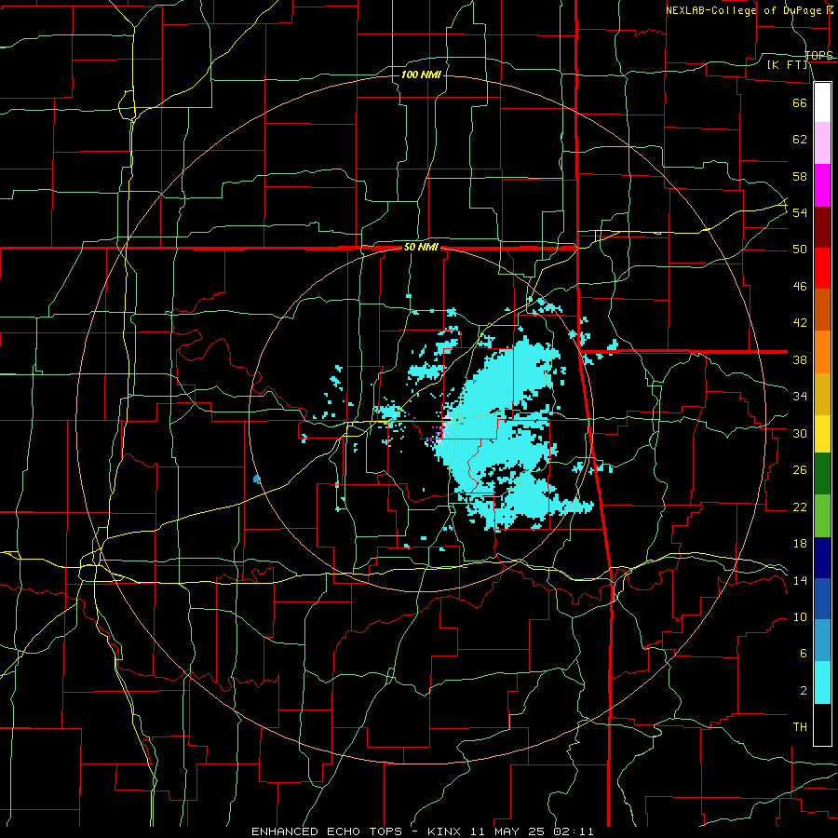Click the small pink echo cluster
Viewport: 838px width, 838px height.
(x=441, y=431)
